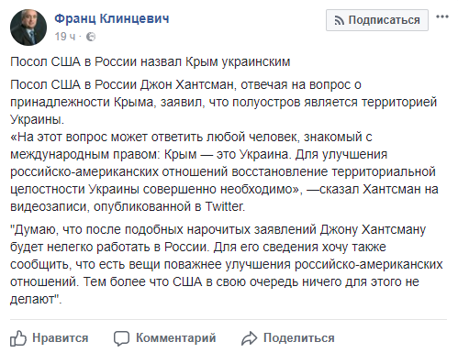This screenshot has width=458, height=353.
Task: Open the Франц Клинцевич profile name link
Action: pyautogui.click(x=112, y=19)
